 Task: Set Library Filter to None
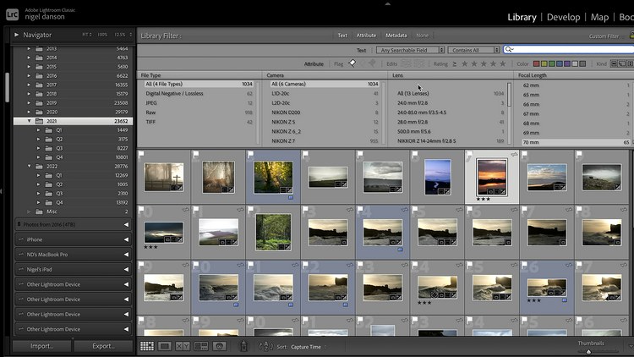pos(422,36)
